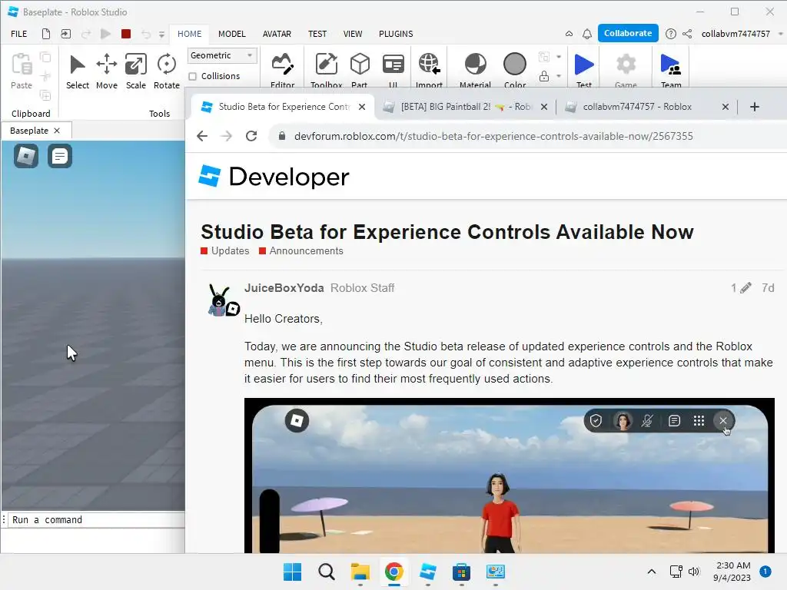Screen dimensions: 787x590
Task: Click the Undo arrow in quick access bar
Action: [x=146, y=34]
